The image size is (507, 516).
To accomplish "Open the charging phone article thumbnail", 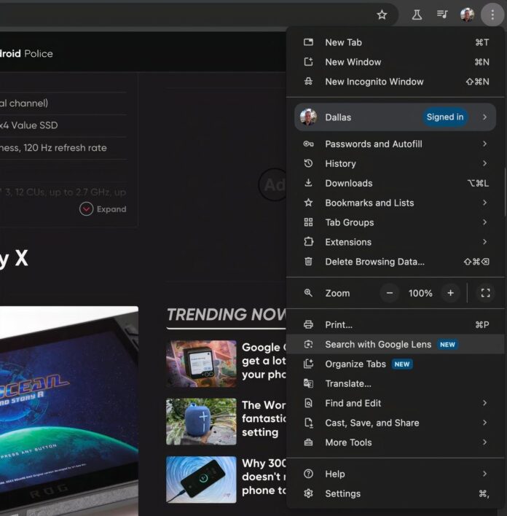I will pyautogui.click(x=201, y=480).
